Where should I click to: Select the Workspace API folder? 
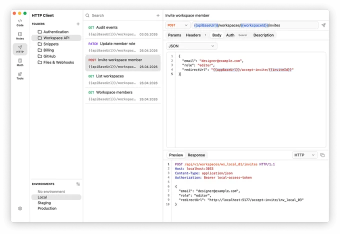(56, 38)
